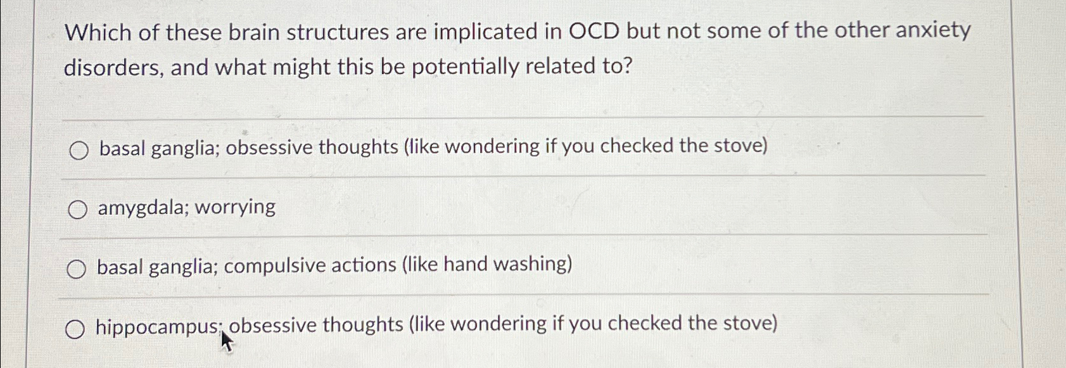Select the basal ganglia obsessive thoughts option
This screenshot has height=368, width=1066.
click(431, 148)
